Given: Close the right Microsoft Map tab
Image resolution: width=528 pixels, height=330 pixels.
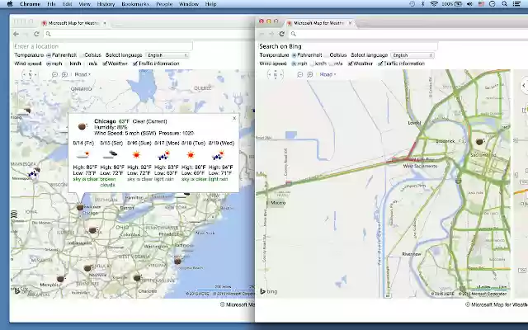Looking at the screenshot, I should [350, 23].
